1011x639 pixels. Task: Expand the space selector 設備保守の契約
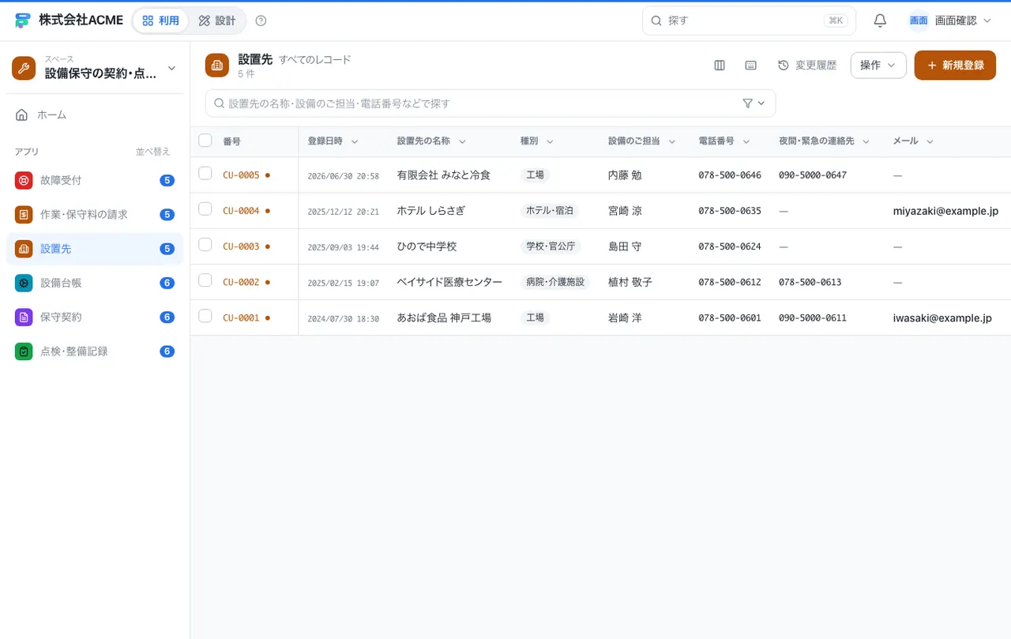click(x=95, y=68)
